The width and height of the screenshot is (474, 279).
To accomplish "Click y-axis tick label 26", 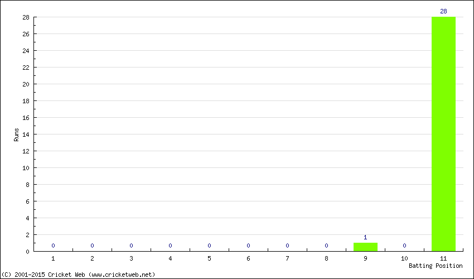I will [x=26, y=34].
